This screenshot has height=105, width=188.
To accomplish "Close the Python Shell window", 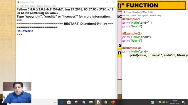I will [x=114, y=2].
